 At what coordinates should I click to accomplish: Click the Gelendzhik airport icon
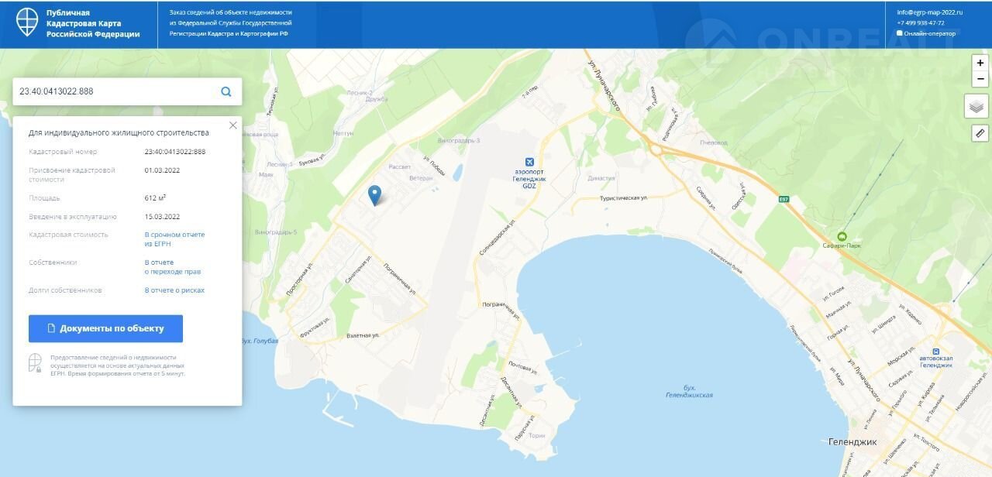(530, 162)
